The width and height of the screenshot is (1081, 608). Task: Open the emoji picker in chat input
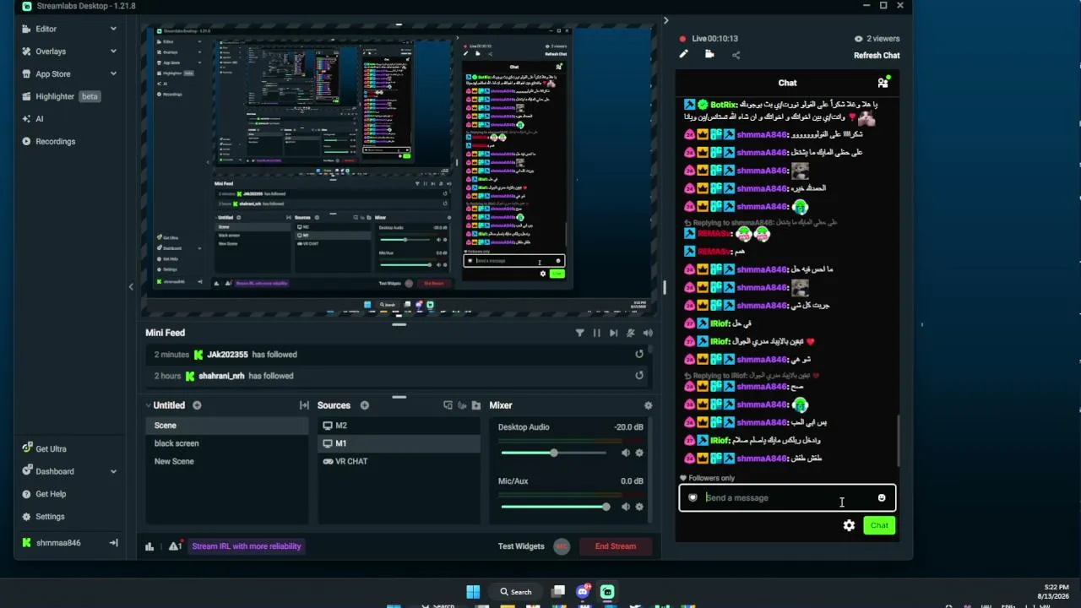pyautogui.click(x=882, y=498)
